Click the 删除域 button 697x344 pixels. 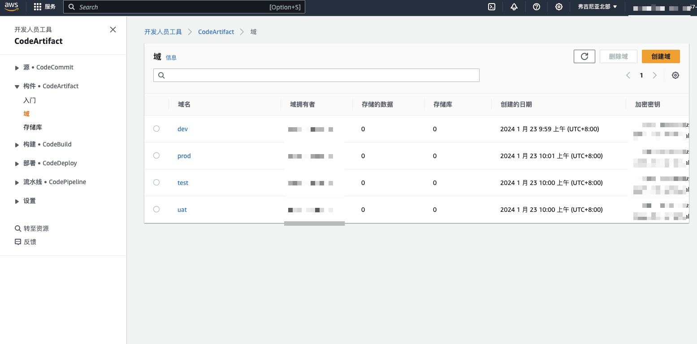[619, 56]
